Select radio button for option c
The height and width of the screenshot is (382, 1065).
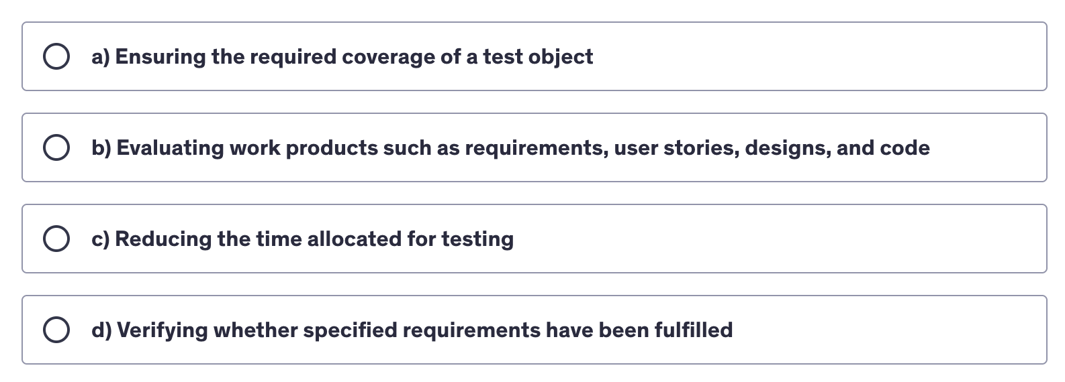pos(56,239)
